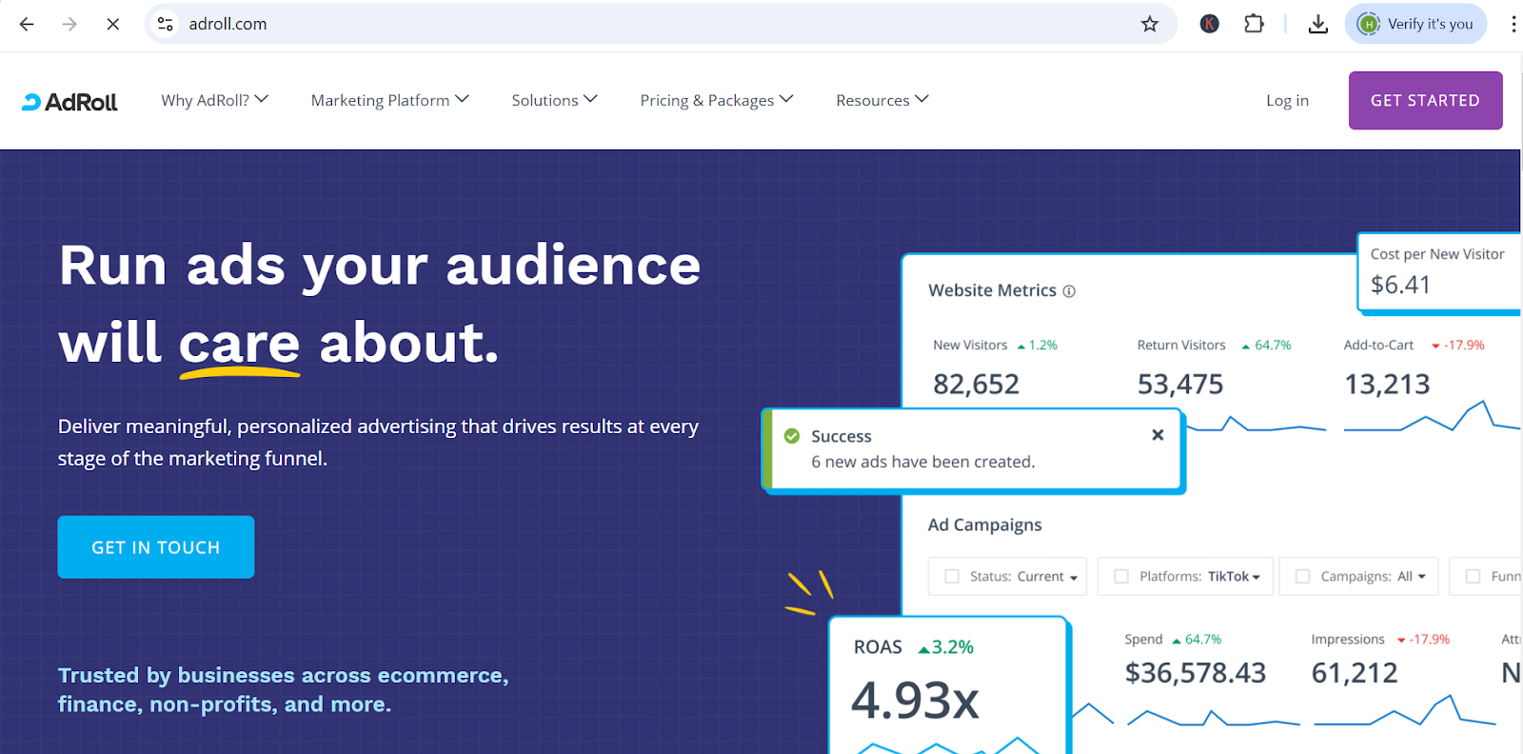This screenshot has height=754, width=1523.
Task: Stop loading the page
Action: point(112,24)
